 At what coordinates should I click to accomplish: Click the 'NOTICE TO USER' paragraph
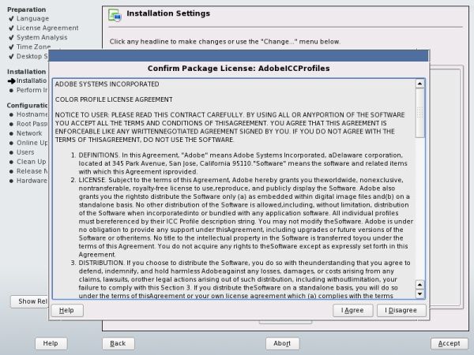[230, 127]
